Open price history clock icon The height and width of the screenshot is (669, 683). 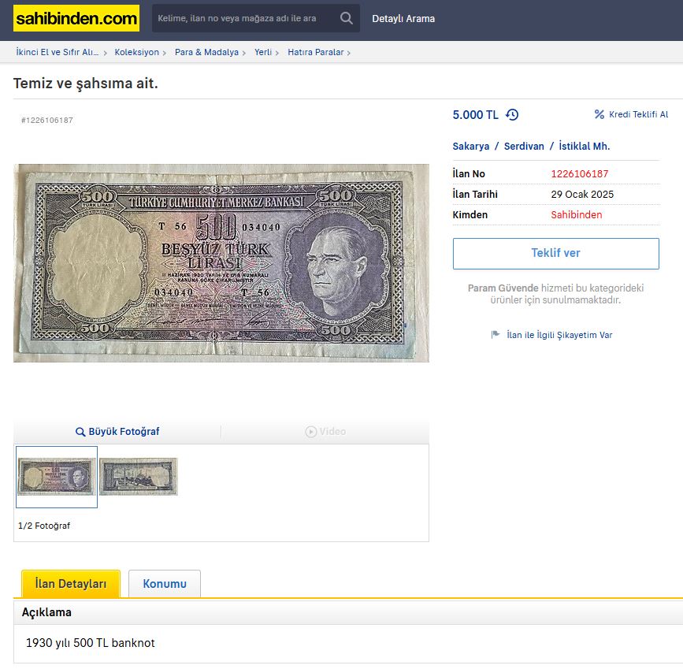(512, 114)
